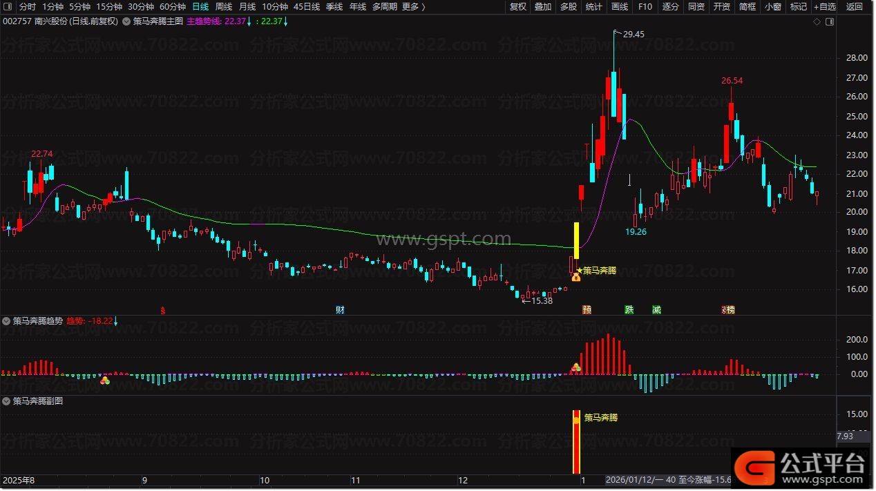Viewport: 876px width, 491px height.
Task: Click the 减 event marker icon
Action: click(x=656, y=309)
